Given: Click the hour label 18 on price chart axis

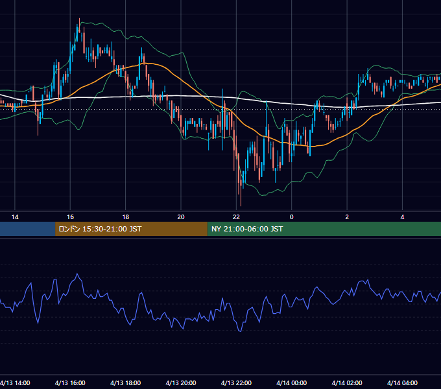Looking at the screenshot, I should 126,217.
